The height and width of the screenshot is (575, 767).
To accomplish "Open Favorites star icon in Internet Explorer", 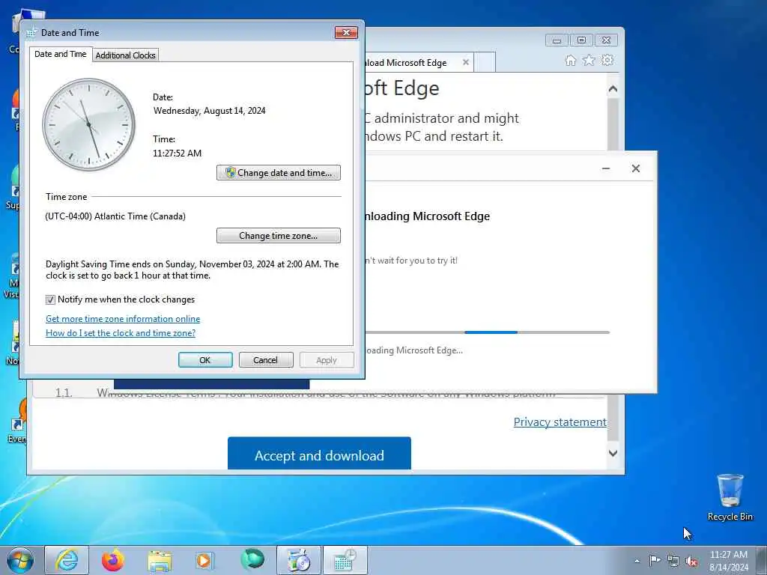I will click(x=589, y=60).
